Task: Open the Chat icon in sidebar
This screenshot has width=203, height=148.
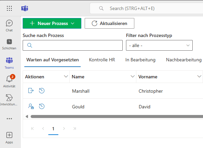Action: tap(9, 23)
